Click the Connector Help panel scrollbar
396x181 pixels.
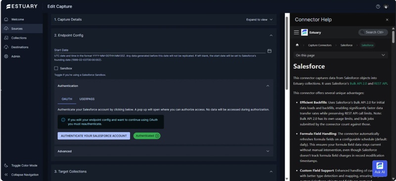coord(393,37)
